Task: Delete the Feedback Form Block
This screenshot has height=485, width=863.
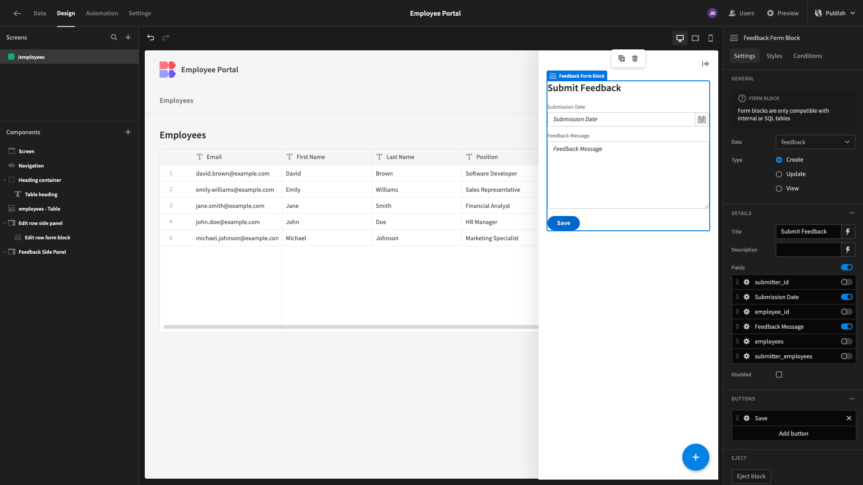Action: click(x=635, y=58)
